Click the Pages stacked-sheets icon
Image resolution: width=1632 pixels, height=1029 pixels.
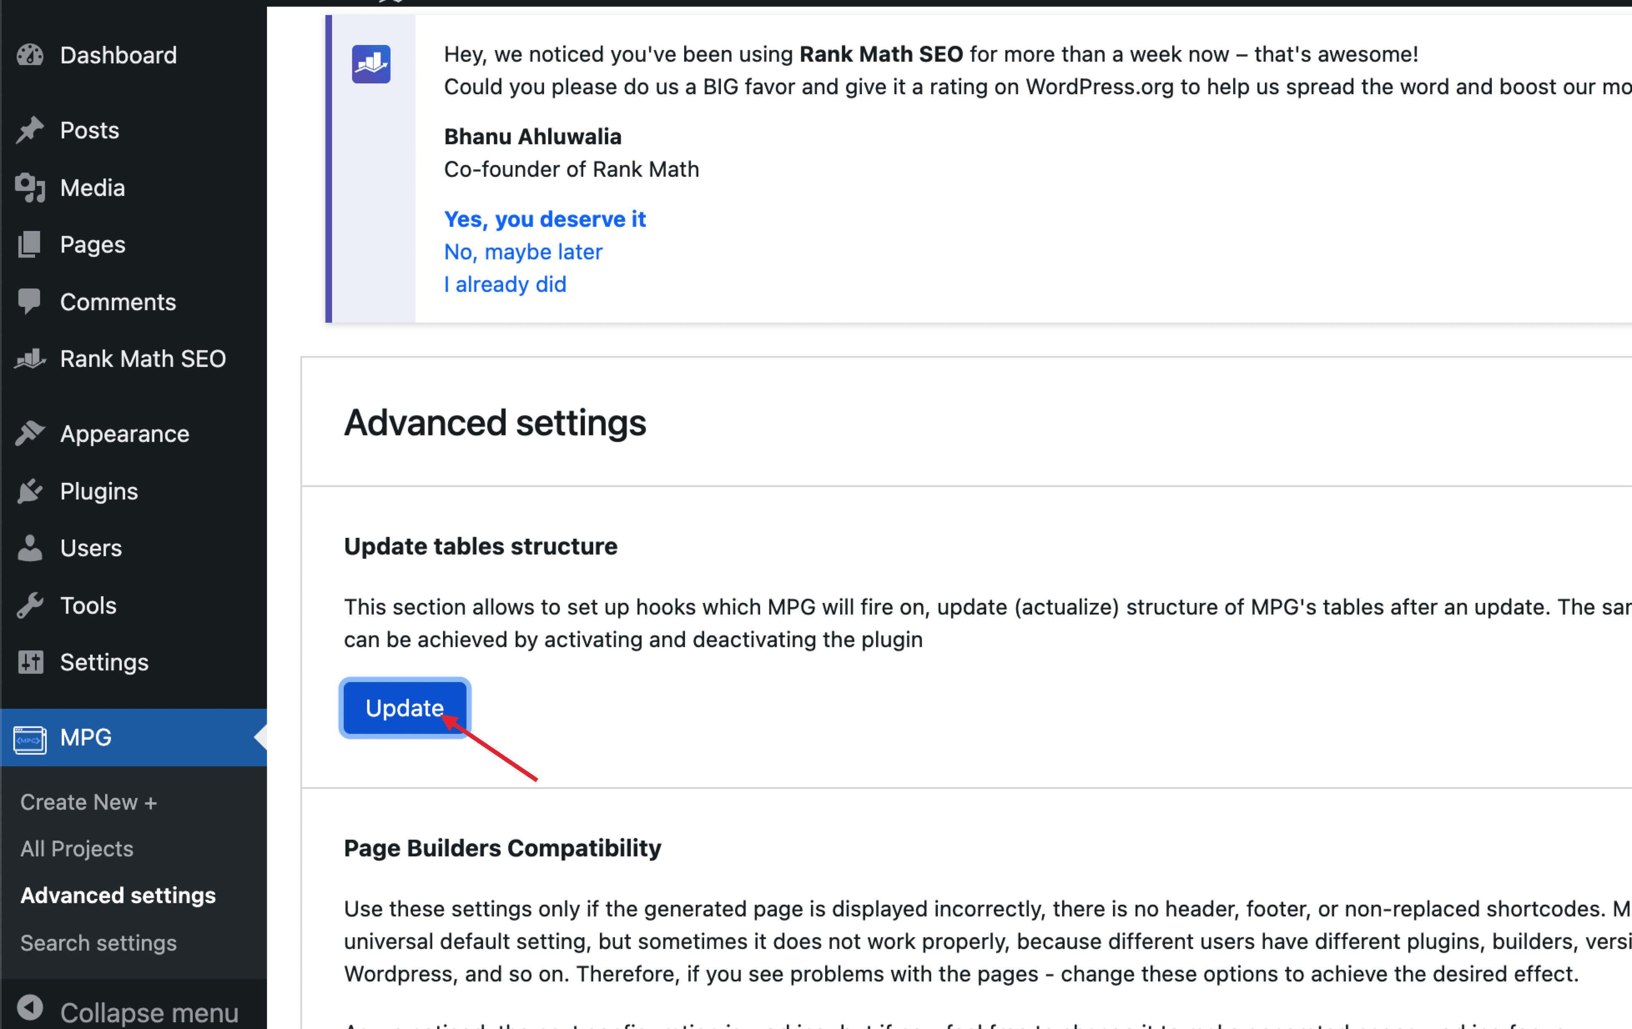[30, 245]
